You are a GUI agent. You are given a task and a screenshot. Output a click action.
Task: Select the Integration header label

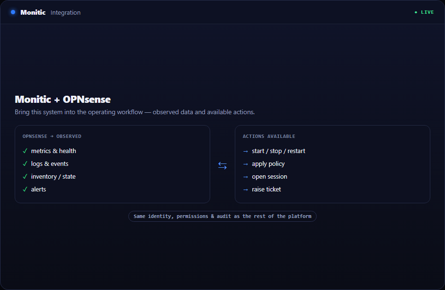(x=65, y=12)
